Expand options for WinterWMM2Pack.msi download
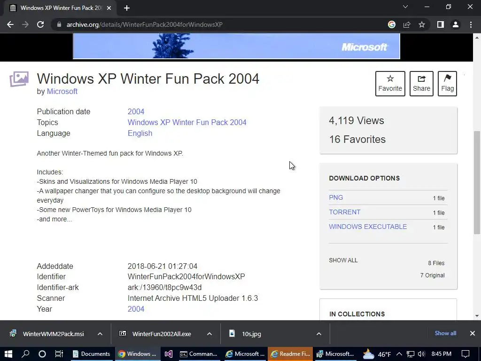 [100, 334]
